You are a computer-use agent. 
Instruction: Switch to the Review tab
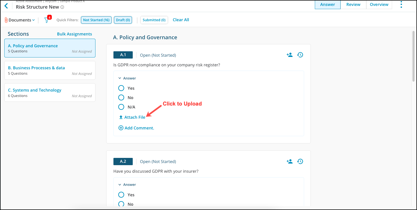353,5
